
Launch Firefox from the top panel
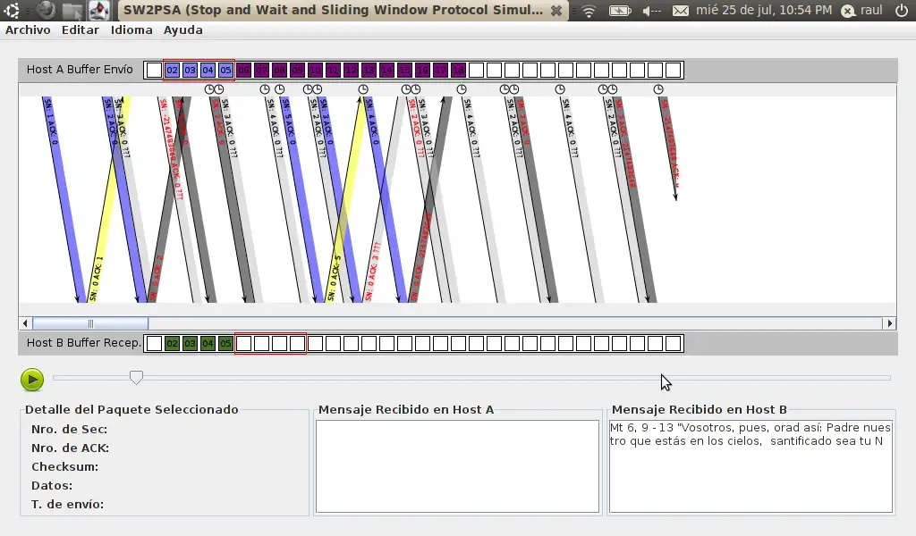tap(46, 10)
